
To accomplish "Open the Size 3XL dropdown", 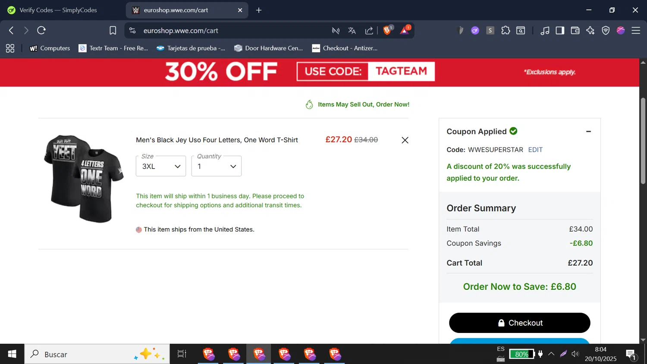I will coord(161,166).
